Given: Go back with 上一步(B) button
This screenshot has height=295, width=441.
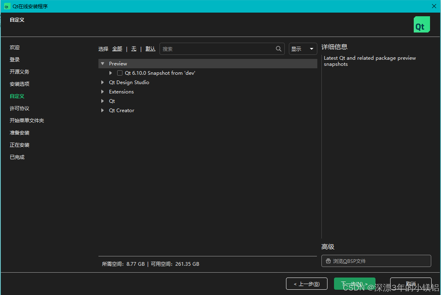Looking at the screenshot, I should 307,284.
